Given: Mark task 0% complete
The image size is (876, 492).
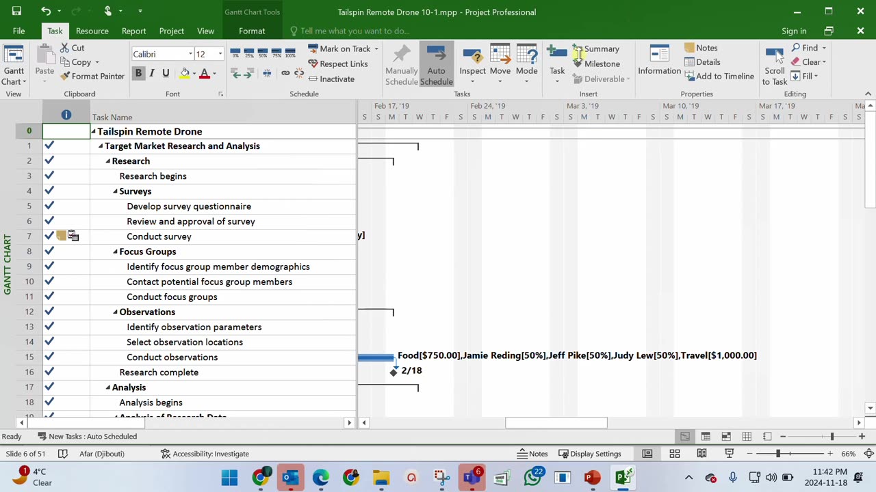Looking at the screenshot, I should click(235, 52).
